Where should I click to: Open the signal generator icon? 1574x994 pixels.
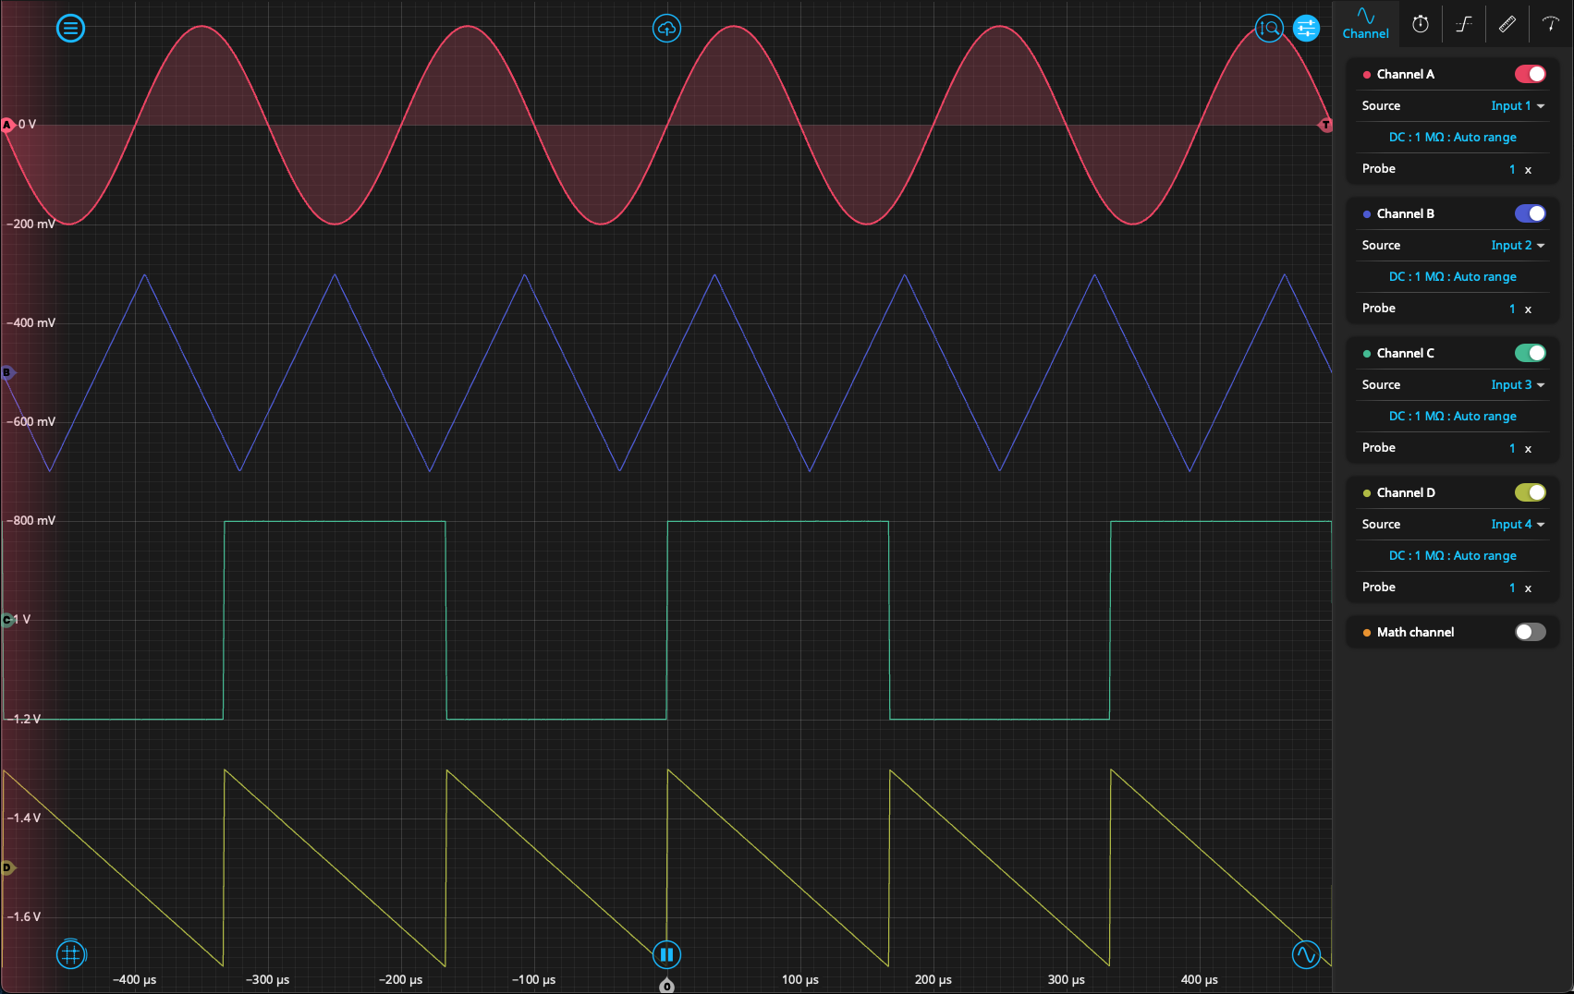(1306, 954)
